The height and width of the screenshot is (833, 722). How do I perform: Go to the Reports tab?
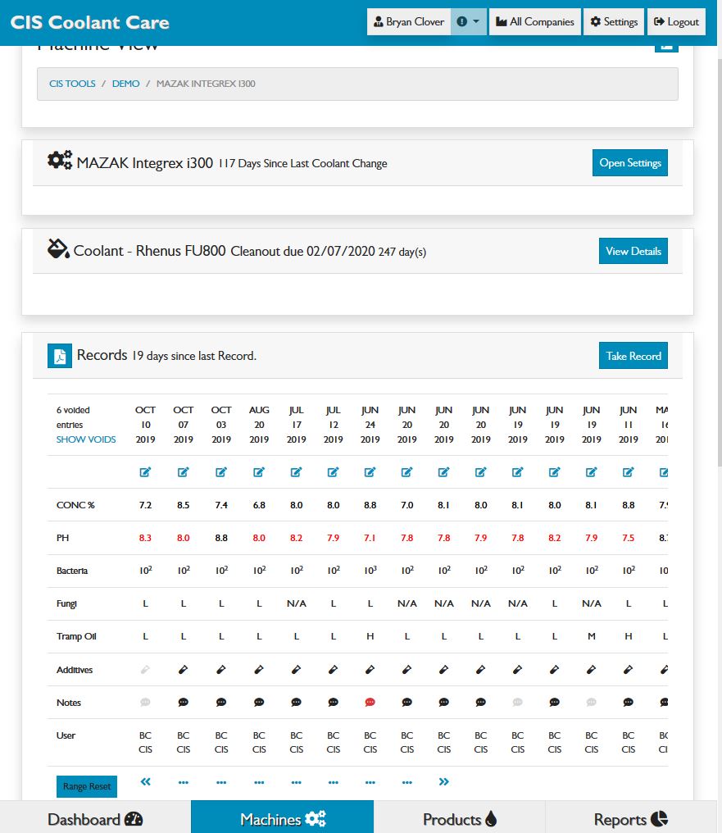coord(631,819)
